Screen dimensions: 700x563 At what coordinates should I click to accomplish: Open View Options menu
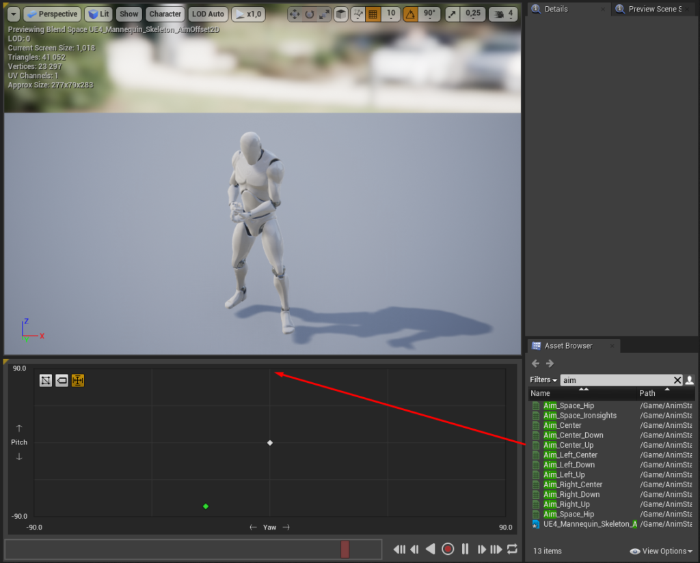[661, 551]
